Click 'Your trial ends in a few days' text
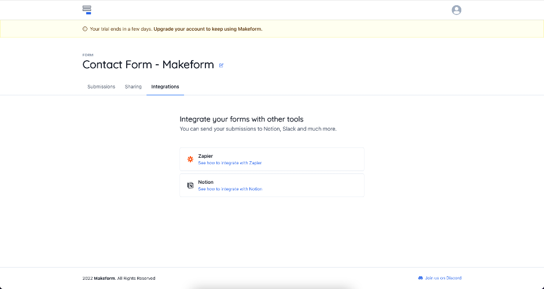The width and height of the screenshot is (544, 289). (120, 29)
